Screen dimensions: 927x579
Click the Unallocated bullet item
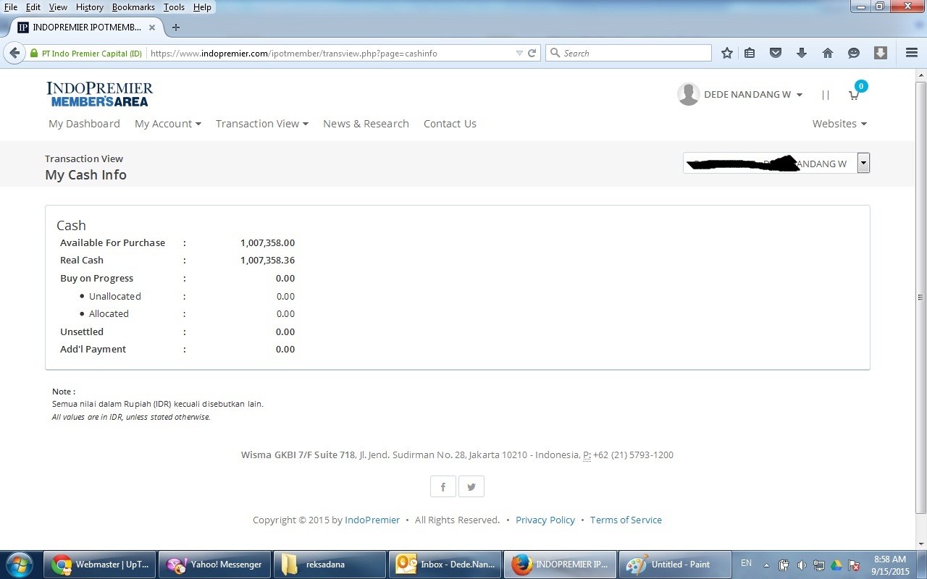pos(114,296)
